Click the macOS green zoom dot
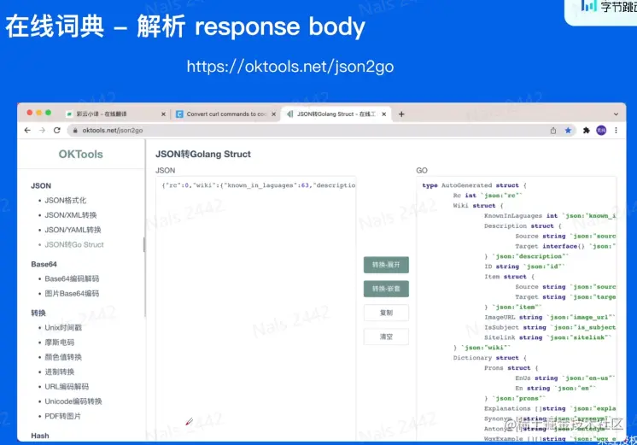 click(49, 113)
